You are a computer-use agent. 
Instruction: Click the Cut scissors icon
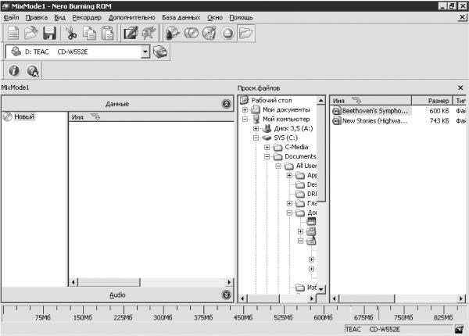(x=71, y=33)
